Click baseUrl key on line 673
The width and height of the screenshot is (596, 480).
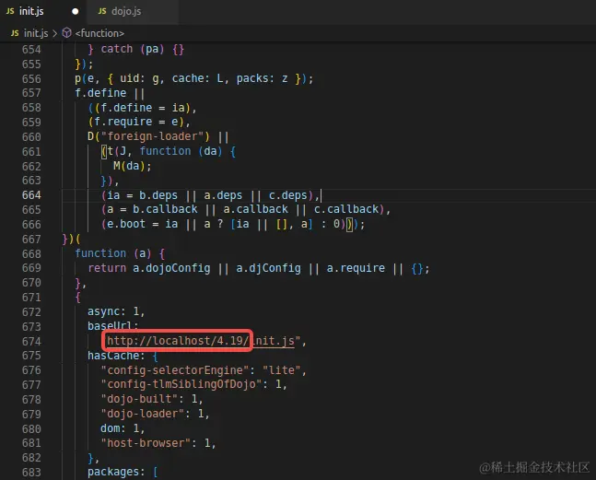pos(111,326)
